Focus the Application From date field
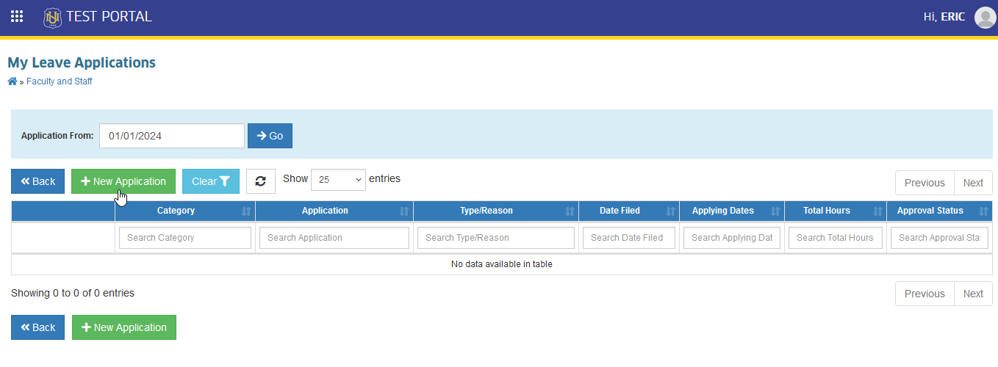 click(172, 136)
